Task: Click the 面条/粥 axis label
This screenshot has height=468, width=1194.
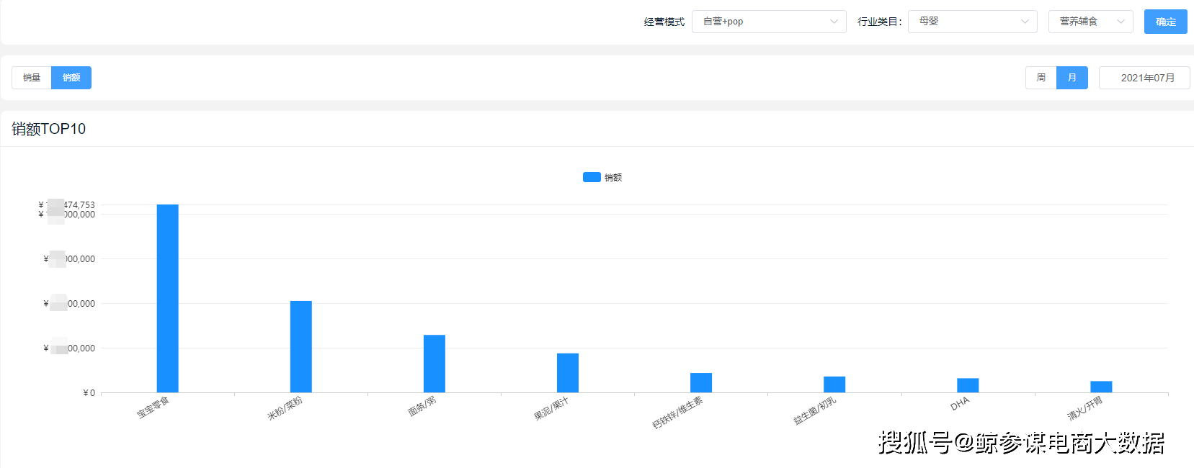Action: point(422,406)
